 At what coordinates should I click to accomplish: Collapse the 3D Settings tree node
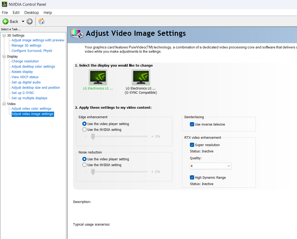4,35
